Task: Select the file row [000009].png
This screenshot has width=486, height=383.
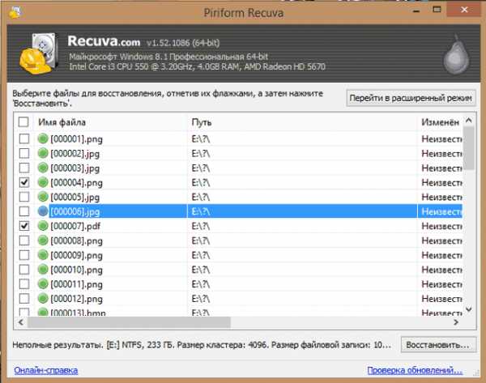Action: pos(238,255)
